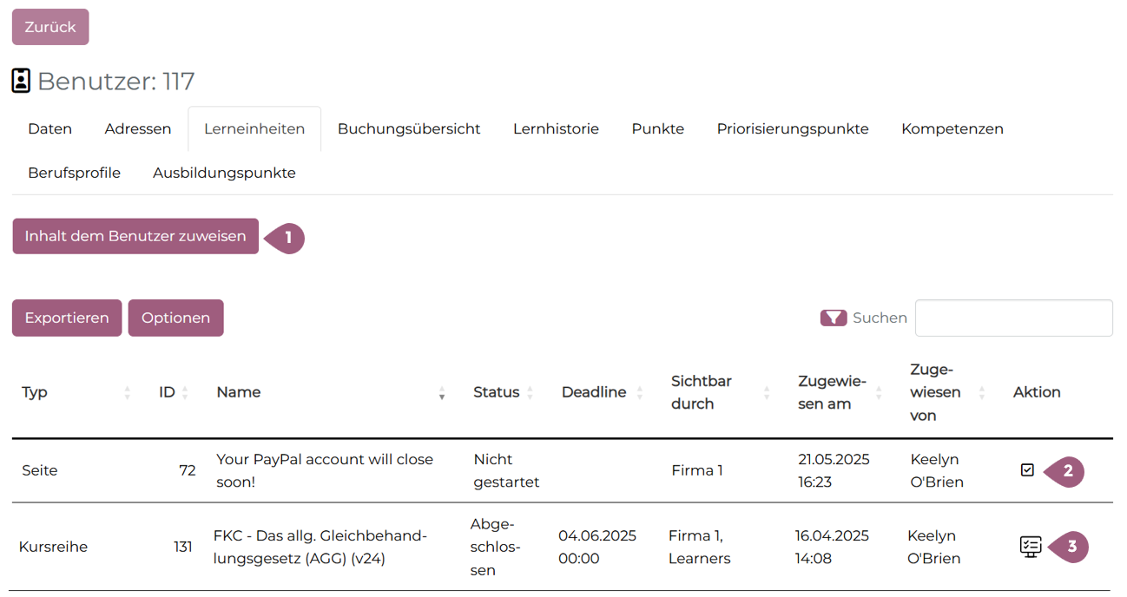Sort by Sichtbar durch column arrows
The image size is (1127, 597).
[x=767, y=392]
